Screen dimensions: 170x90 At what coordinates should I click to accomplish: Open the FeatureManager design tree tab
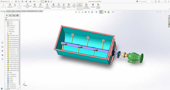coord(7,15)
